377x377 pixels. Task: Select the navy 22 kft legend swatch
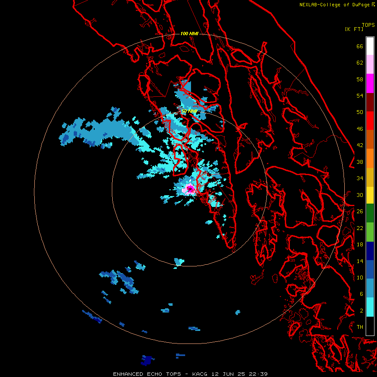click(x=370, y=251)
